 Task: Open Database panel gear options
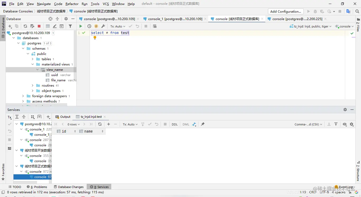66,19
